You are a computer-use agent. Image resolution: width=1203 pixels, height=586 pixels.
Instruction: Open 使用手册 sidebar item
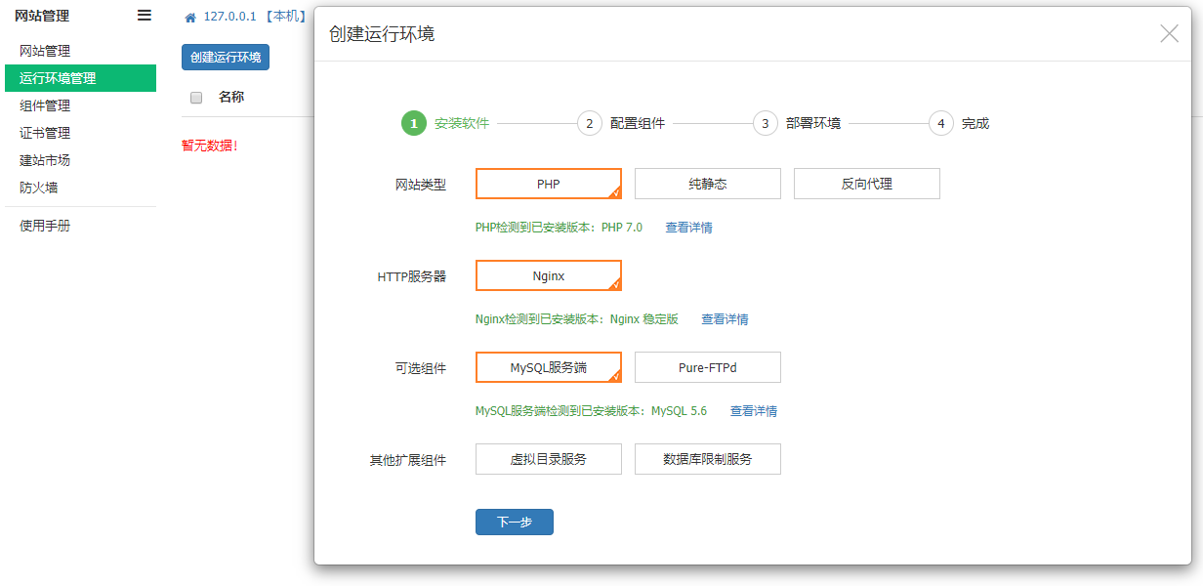80,226
